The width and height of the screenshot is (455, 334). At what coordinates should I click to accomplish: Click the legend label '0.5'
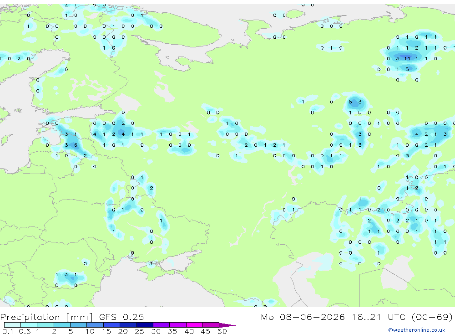pyautogui.click(x=25, y=331)
